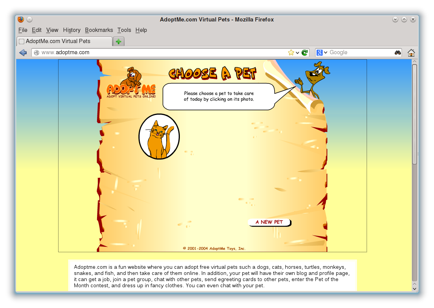
Task: Click the 'Adoptme.com is a fun website' paragraph
Action: point(212,276)
